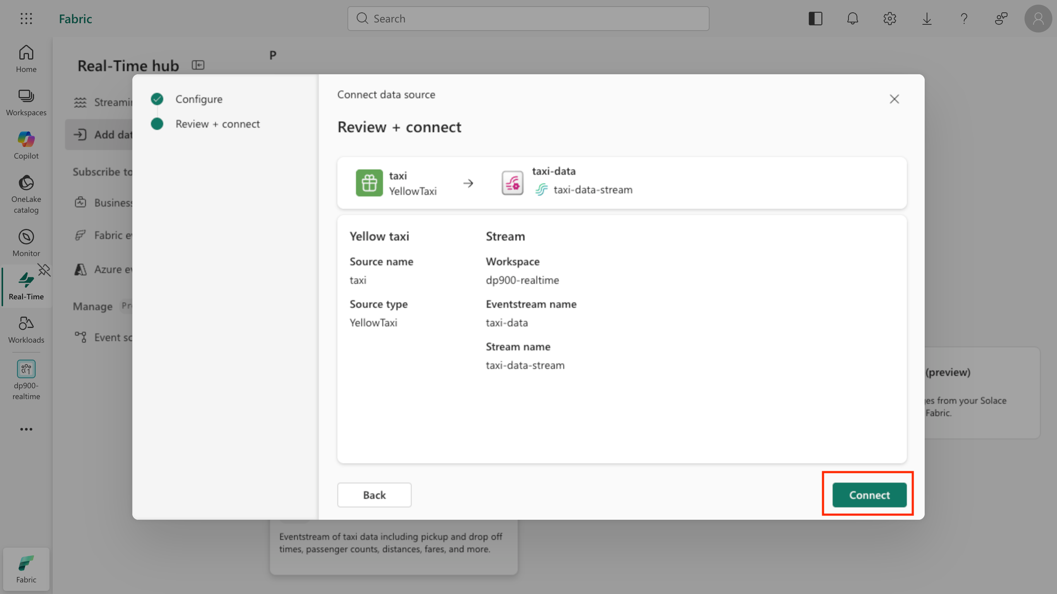
Task: Click the Back button
Action: coord(374,495)
